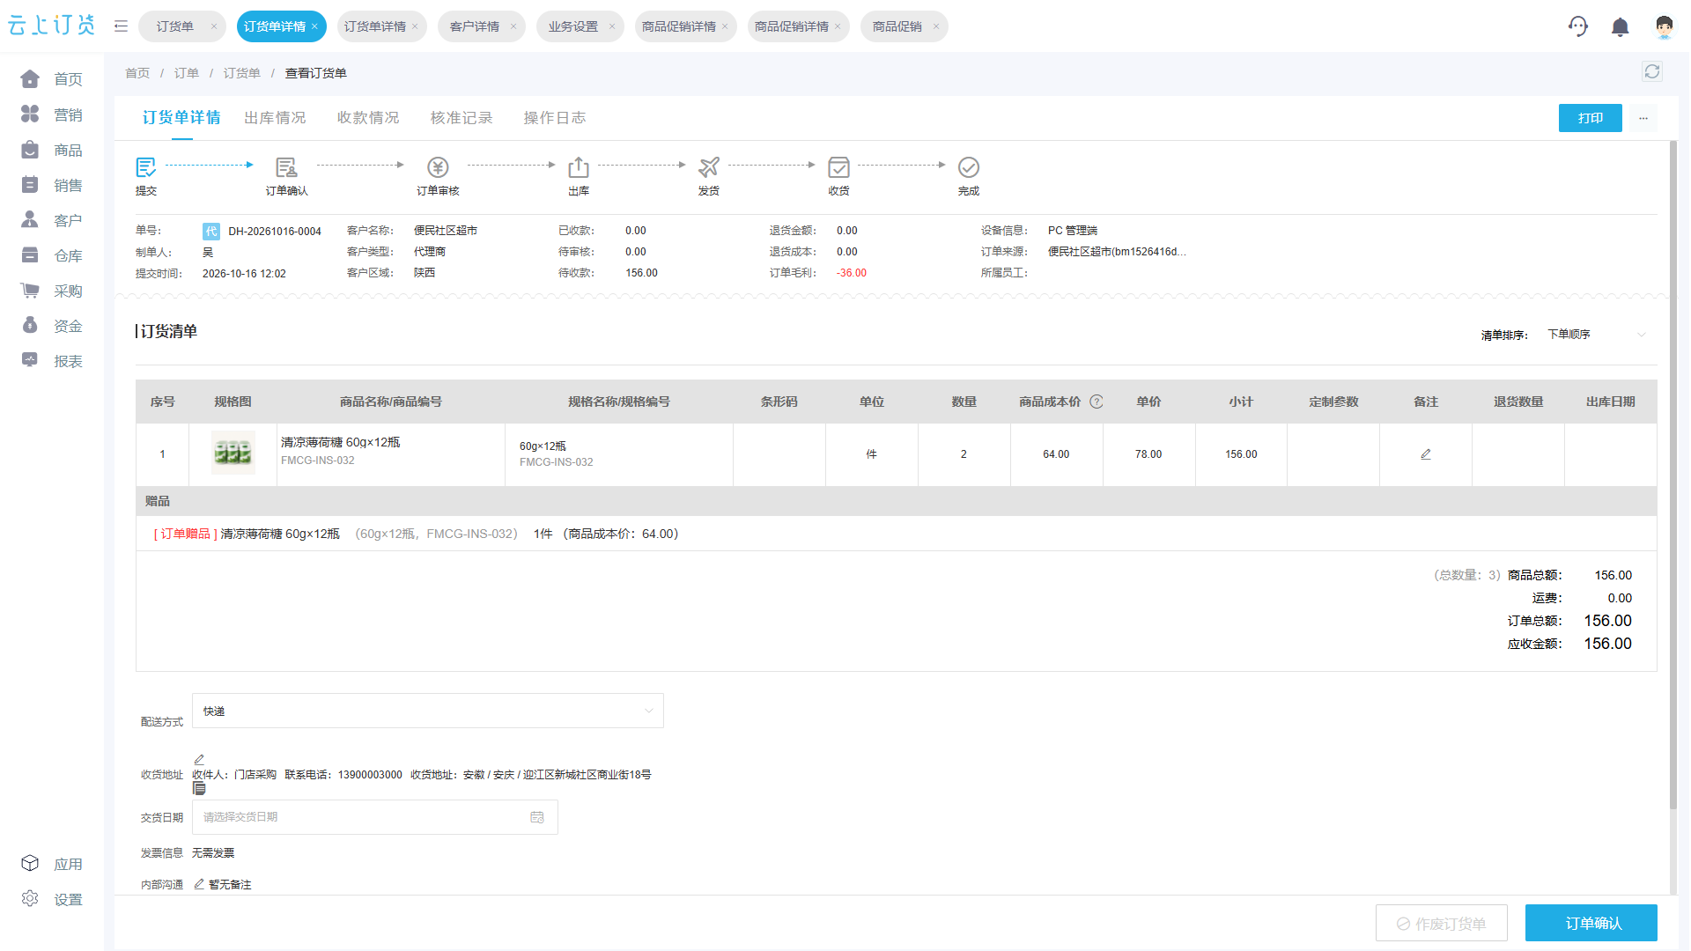Open 采购 in the sidebar
This screenshot has width=1691, height=951.
52,291
